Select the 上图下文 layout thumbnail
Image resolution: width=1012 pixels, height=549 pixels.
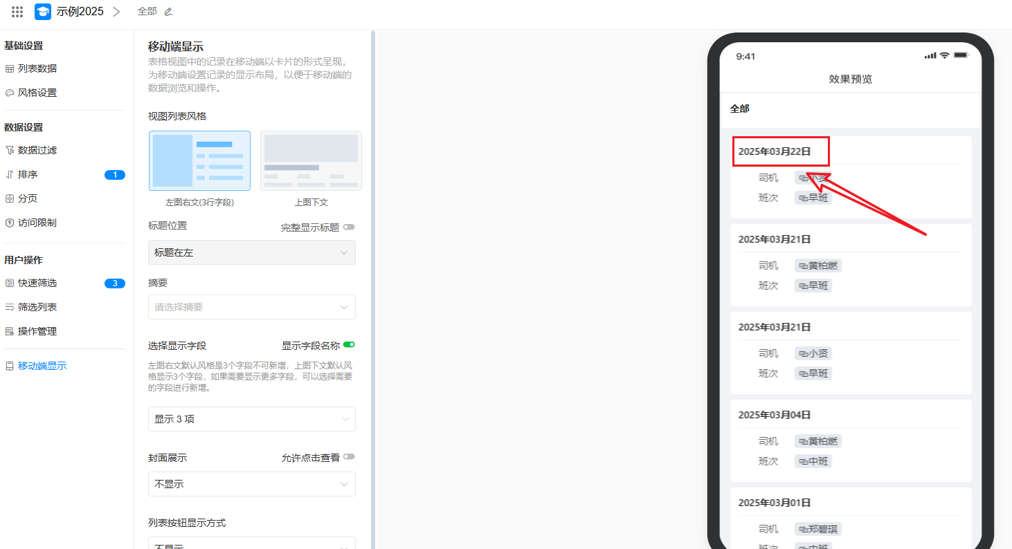[x=311, y=161]
